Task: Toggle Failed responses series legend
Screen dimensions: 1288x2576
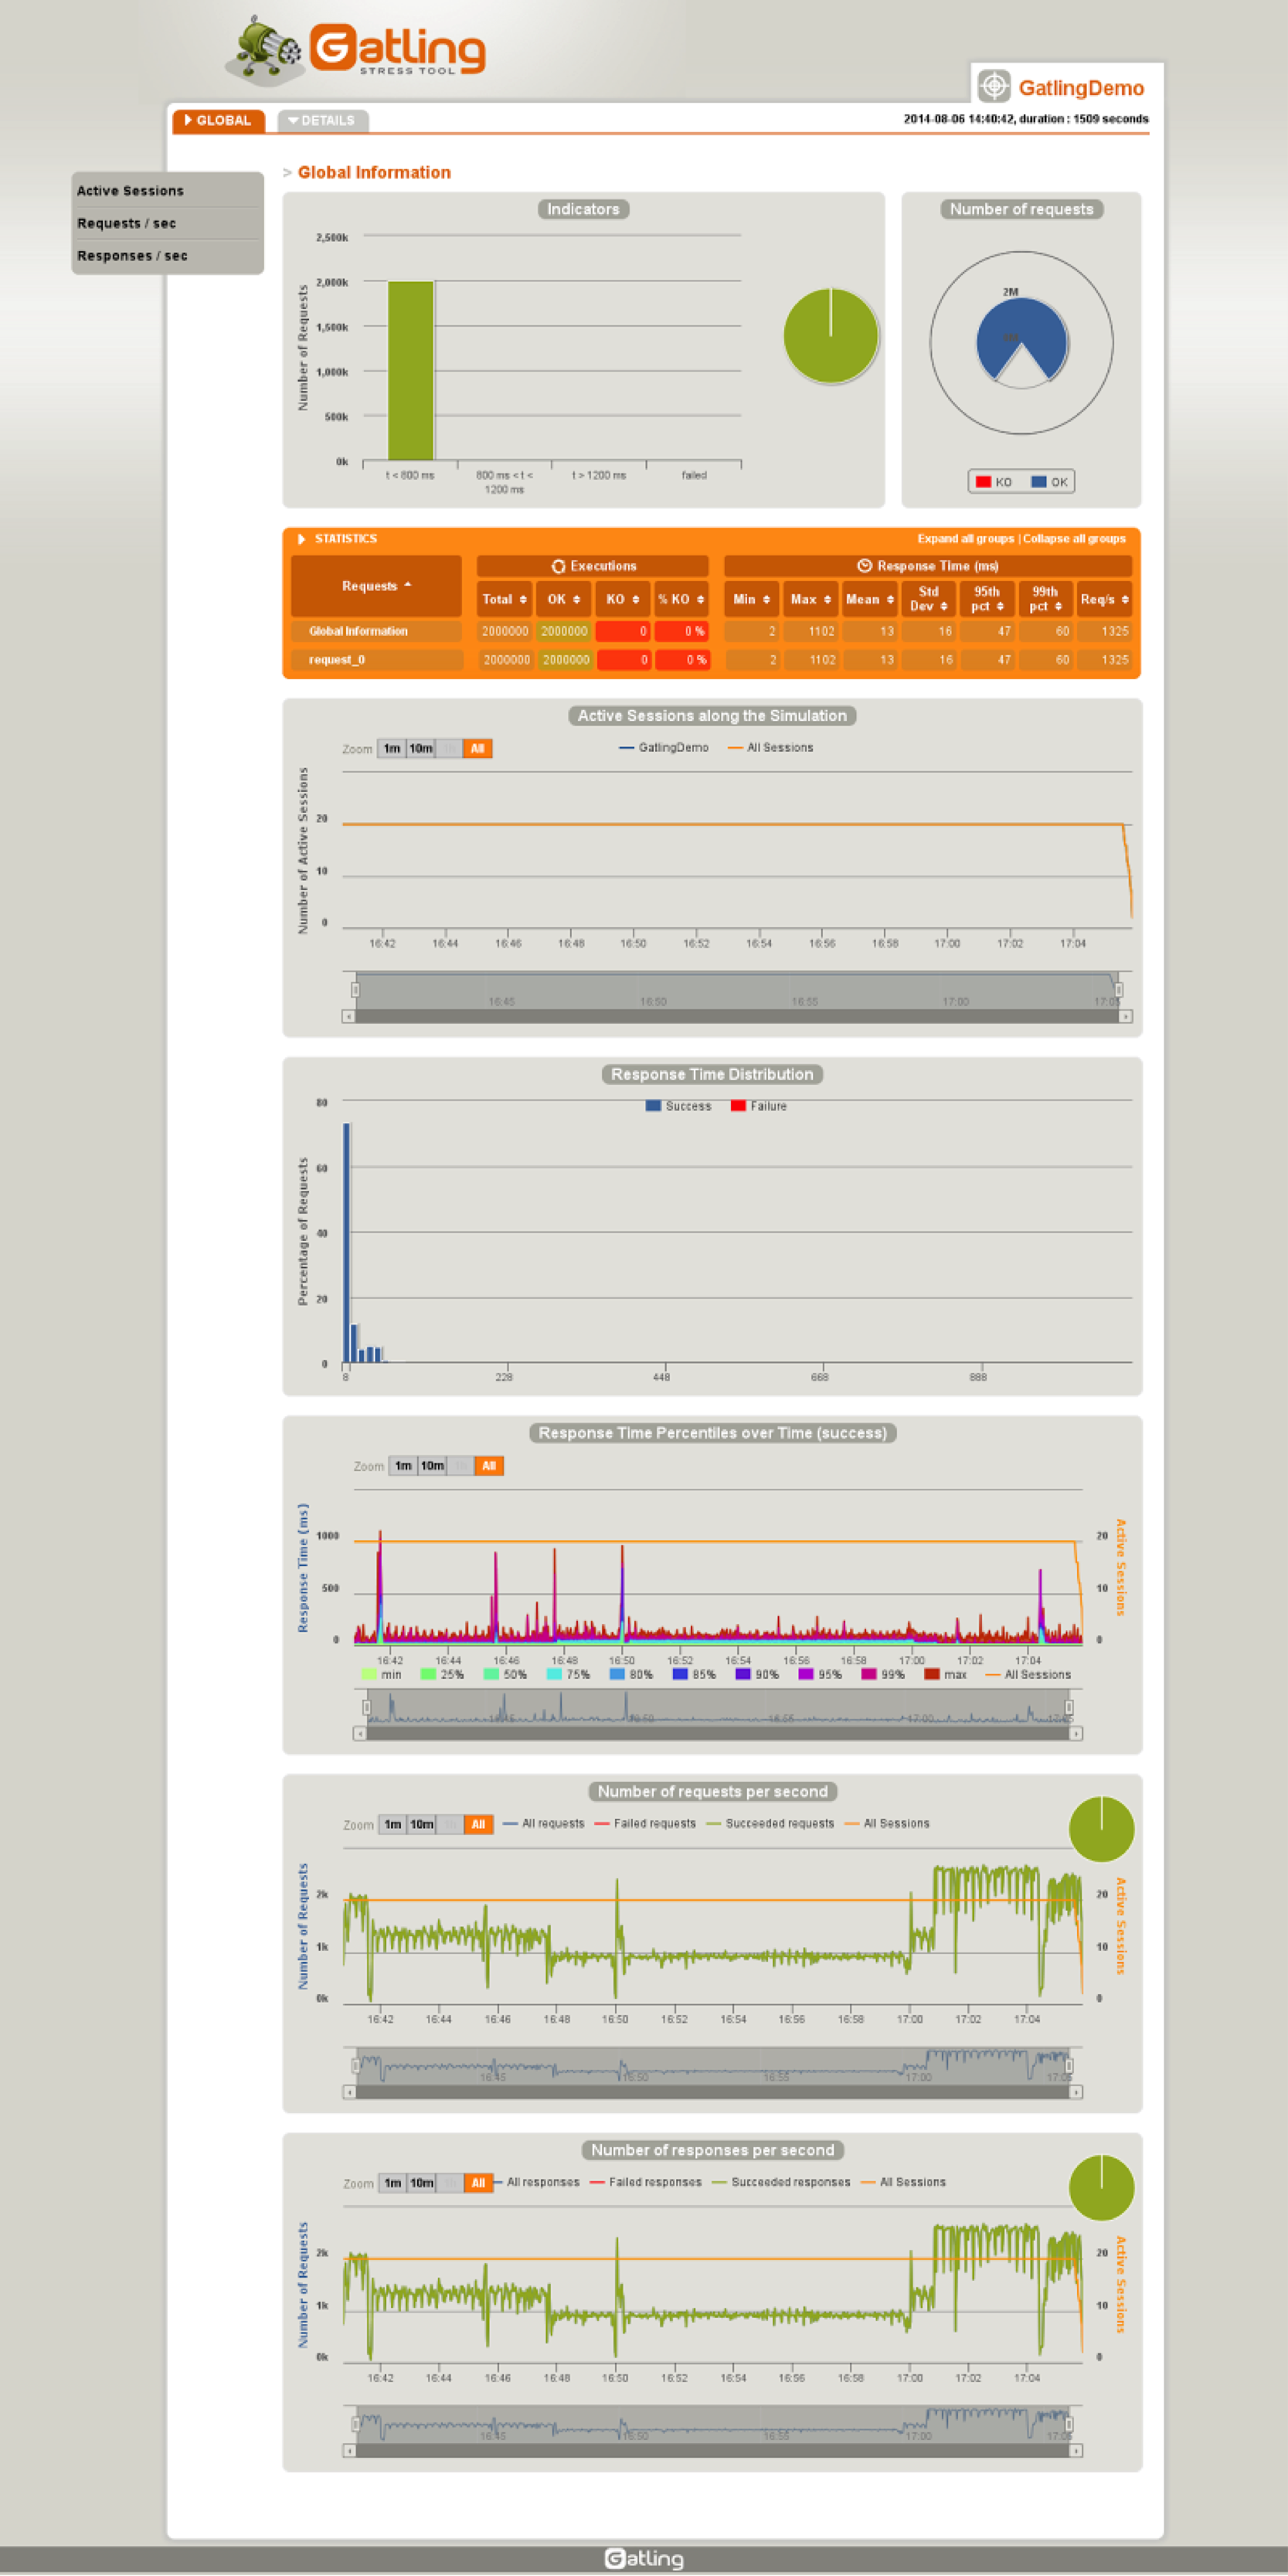Action: coord(646,2182)
